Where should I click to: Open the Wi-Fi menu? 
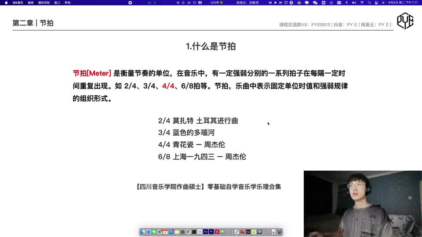[x=362, y=3]
